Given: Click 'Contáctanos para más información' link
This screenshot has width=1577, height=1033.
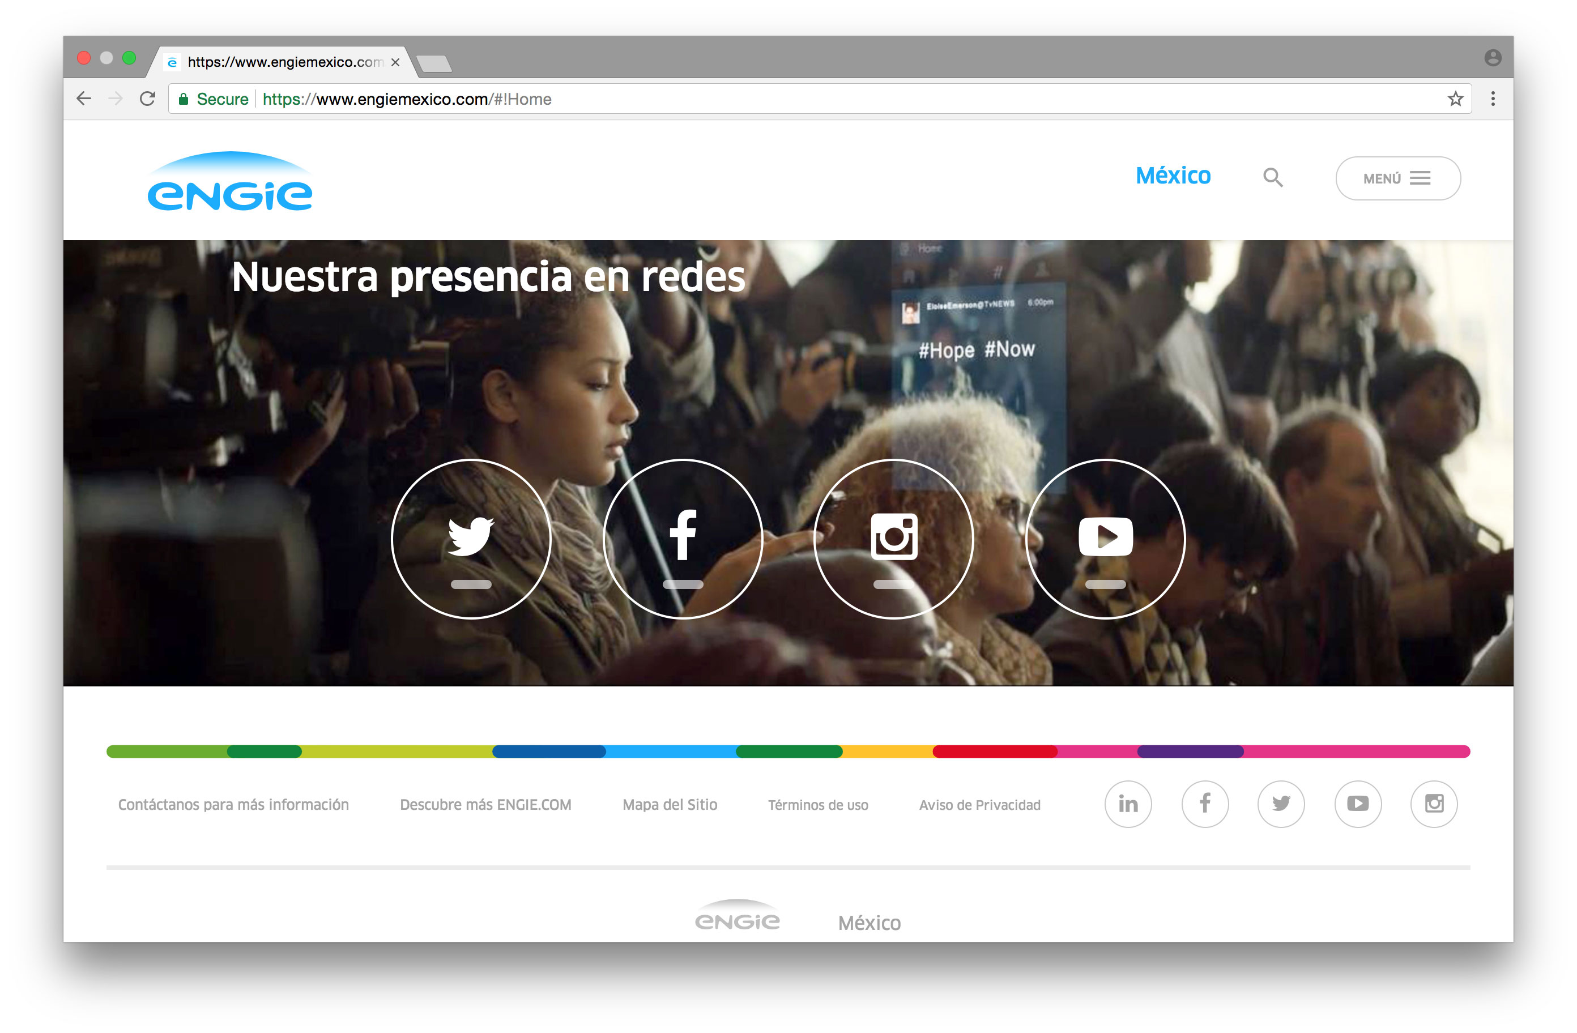Looking at the screenshot, I should pos(233,805).
